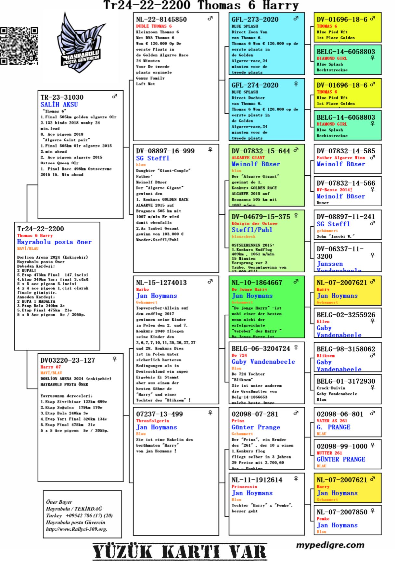Click the female symbol in DV-08897-16-999 box
Image resolution: width=395 pixels, height=569 pixels.
[x=210, y=150]
